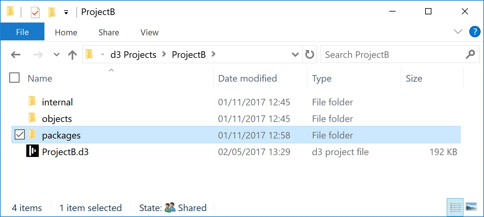Click the up-one-level arrow
This screenshot has height=217, width=484.
tap(72, 54)
